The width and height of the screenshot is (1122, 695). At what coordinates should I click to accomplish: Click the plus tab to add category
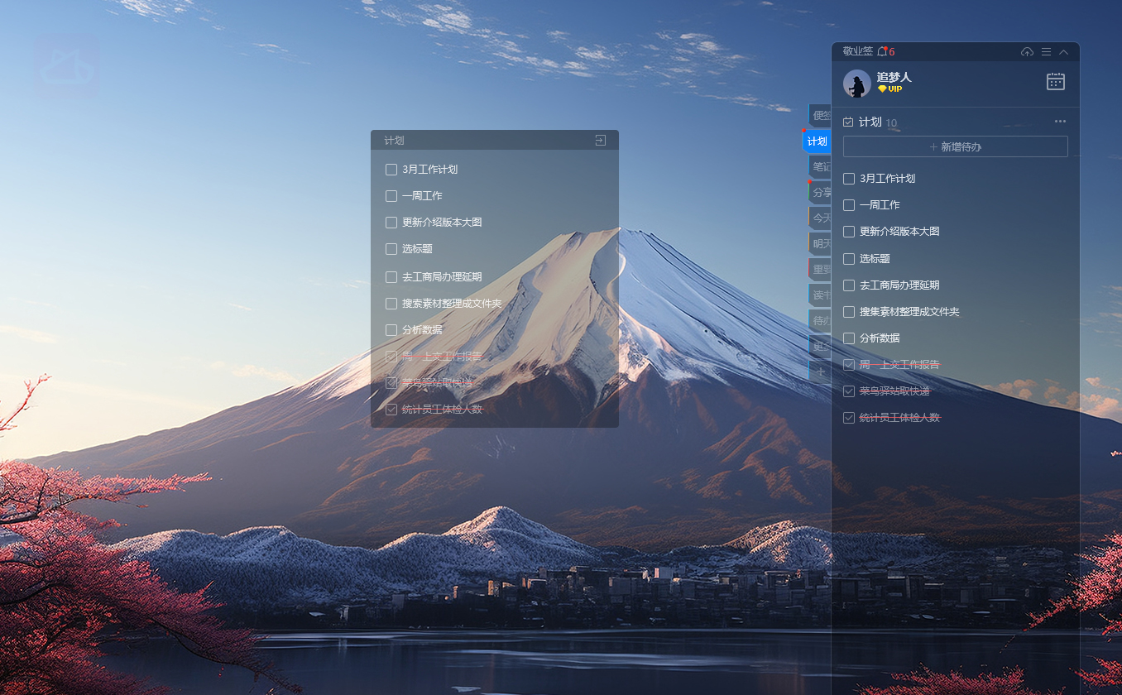(x=820, y=372)
